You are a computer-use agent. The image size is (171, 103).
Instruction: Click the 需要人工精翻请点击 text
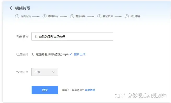[x=73, y=90]
